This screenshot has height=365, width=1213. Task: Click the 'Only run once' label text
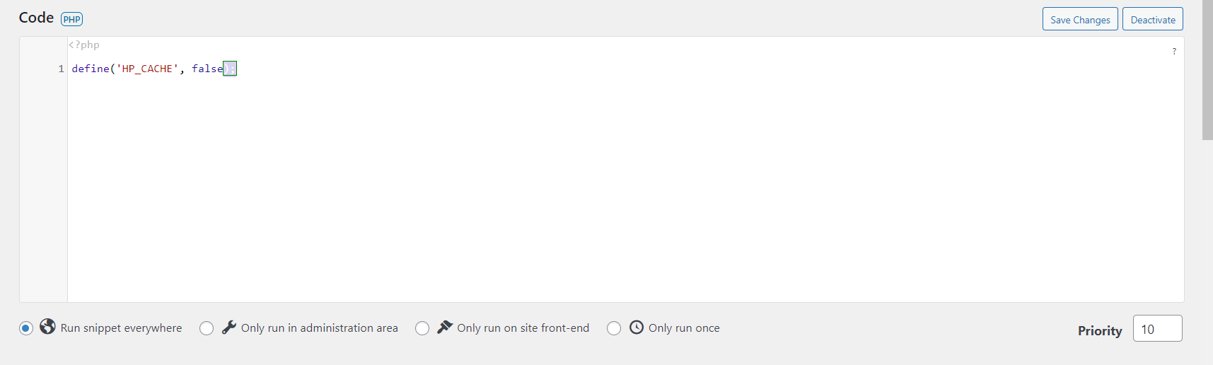tap(684, 328)
